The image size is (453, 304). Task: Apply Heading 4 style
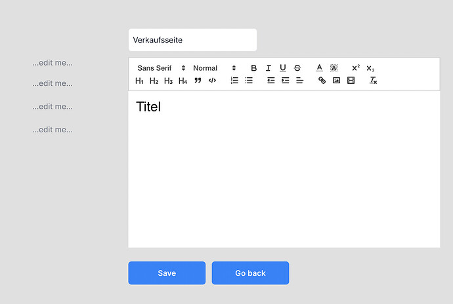pos(183,81)
